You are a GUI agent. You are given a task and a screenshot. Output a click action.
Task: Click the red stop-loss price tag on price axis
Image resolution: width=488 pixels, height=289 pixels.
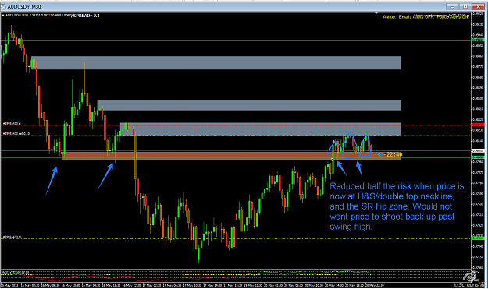click(478, 125)
